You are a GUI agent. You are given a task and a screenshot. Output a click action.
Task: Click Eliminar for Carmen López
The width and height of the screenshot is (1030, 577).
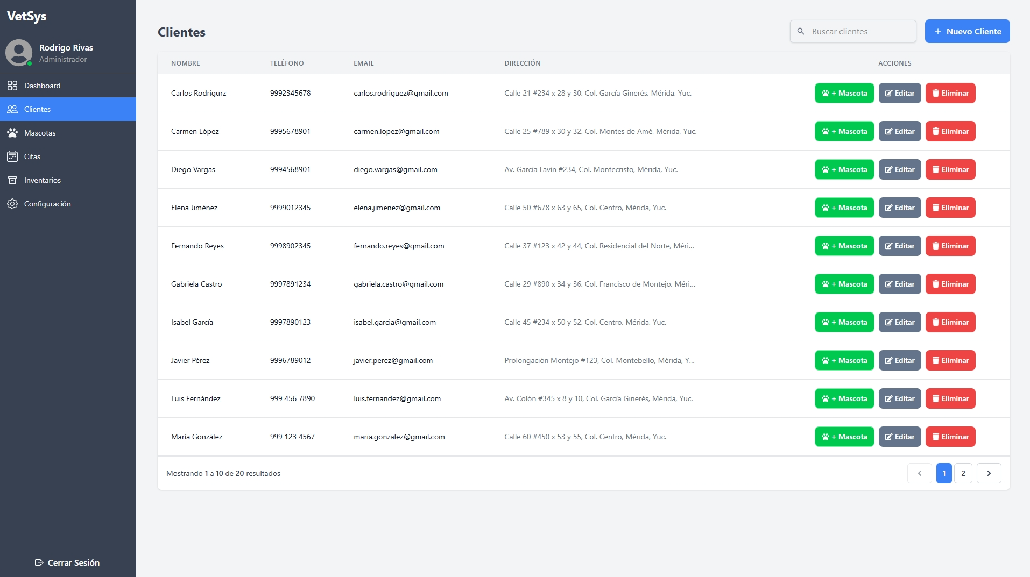coord(949,131)
